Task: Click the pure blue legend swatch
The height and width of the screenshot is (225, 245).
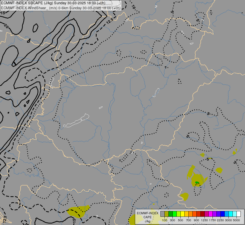Action: (x=222, y=214)
